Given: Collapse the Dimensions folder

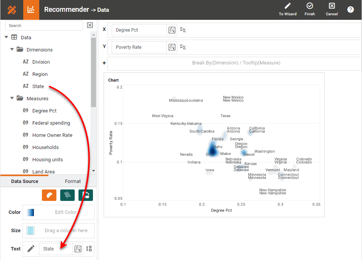Looking at the screenshot, I should [12, 50].
